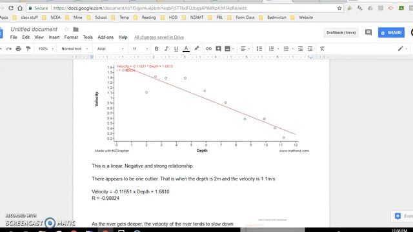The height and width of the screenshot is (232, 413).
Task: Open the font size 11 dropdown
Action: 140,49
